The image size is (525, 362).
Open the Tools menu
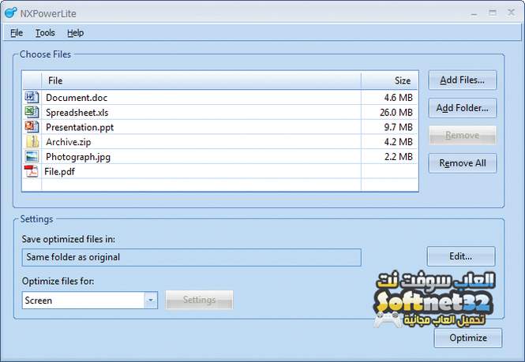(x=45, y=33)
